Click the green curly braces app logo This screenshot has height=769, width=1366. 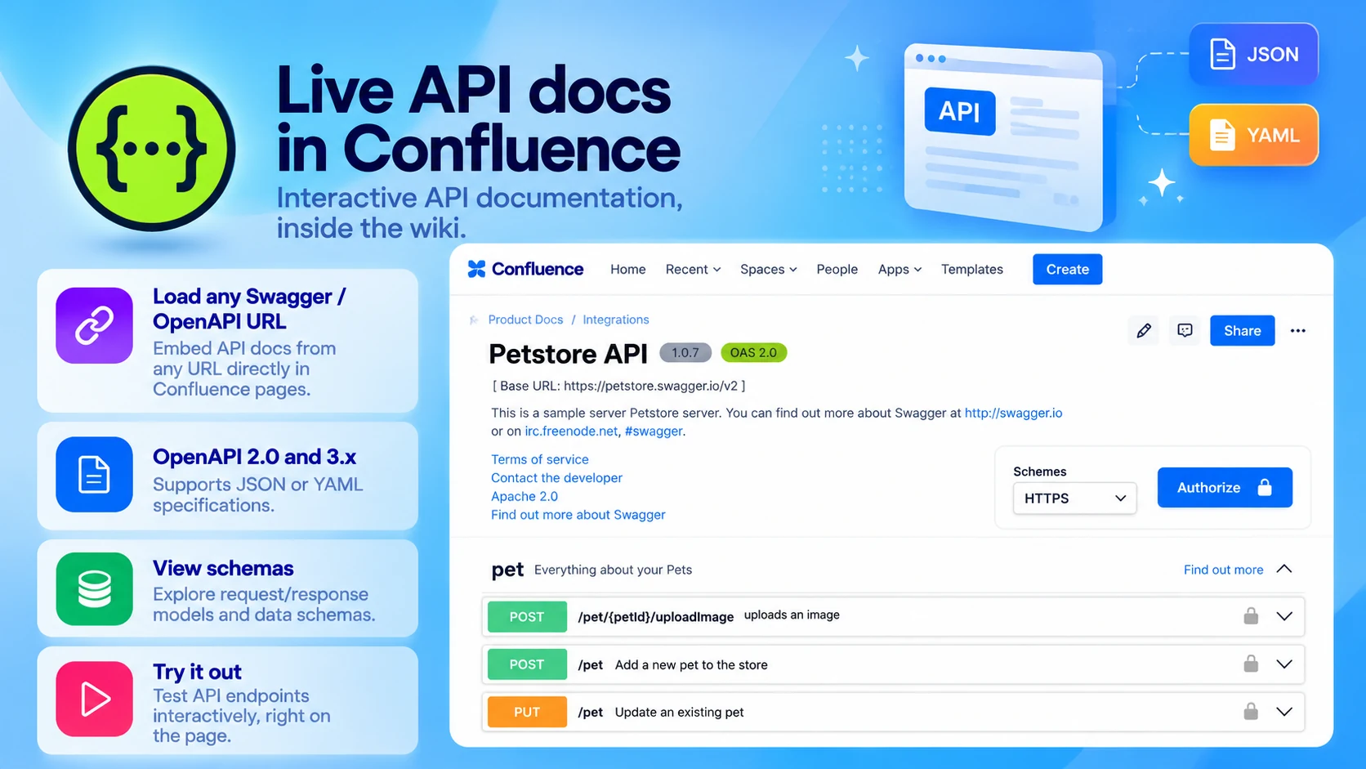pyautogui.click(x=152, y=149)
